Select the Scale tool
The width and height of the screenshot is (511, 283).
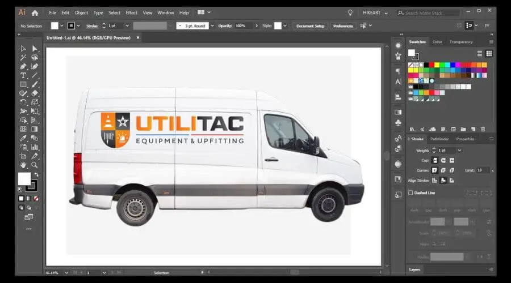tap(35, 102)
